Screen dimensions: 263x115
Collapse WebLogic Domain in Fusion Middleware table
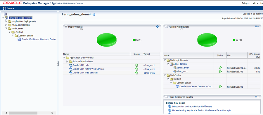(165, 60)
